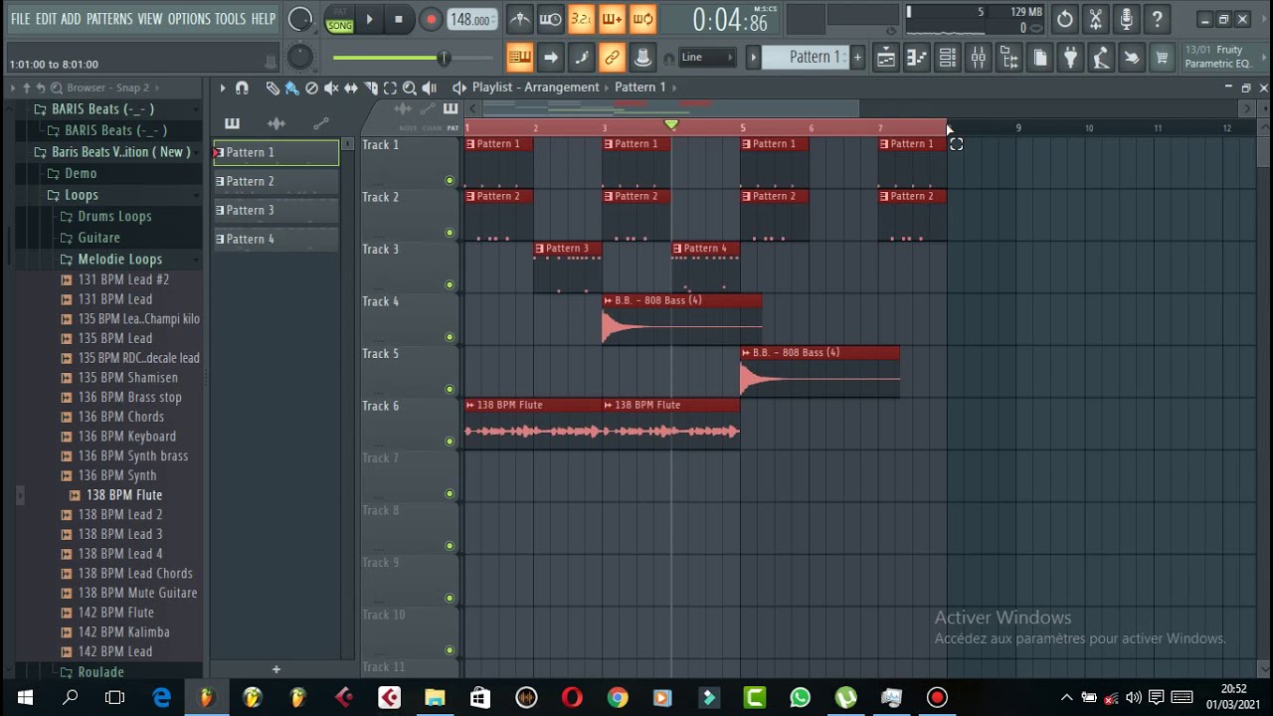The image size is (1273, 716).
Task: Select 138 BPM Lead 2 in browser
Action: [120, 515]
